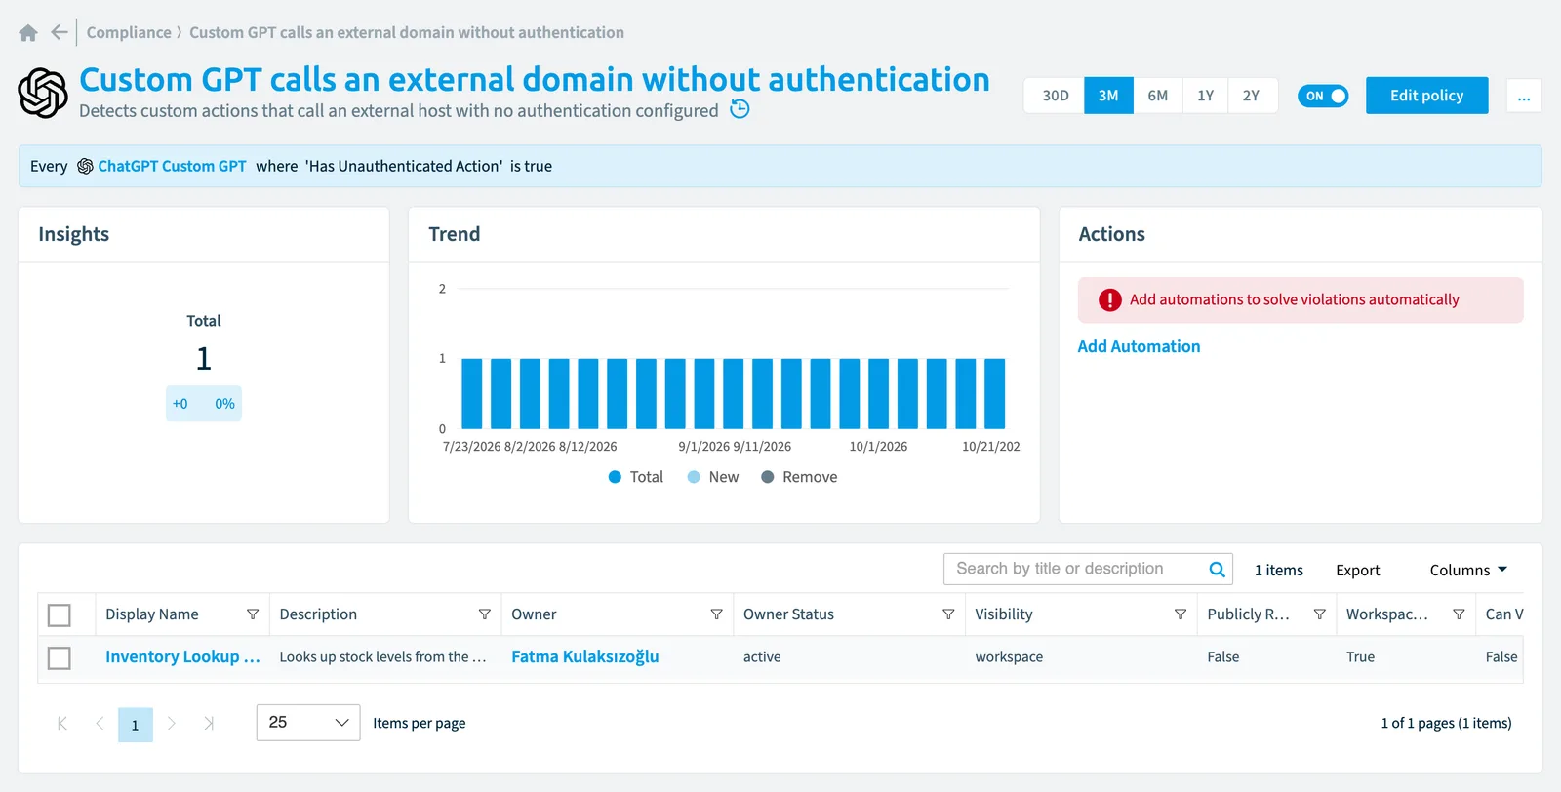Expand the Columns dropdown
Viewport: 1561px width, 792px height.
1468,571
